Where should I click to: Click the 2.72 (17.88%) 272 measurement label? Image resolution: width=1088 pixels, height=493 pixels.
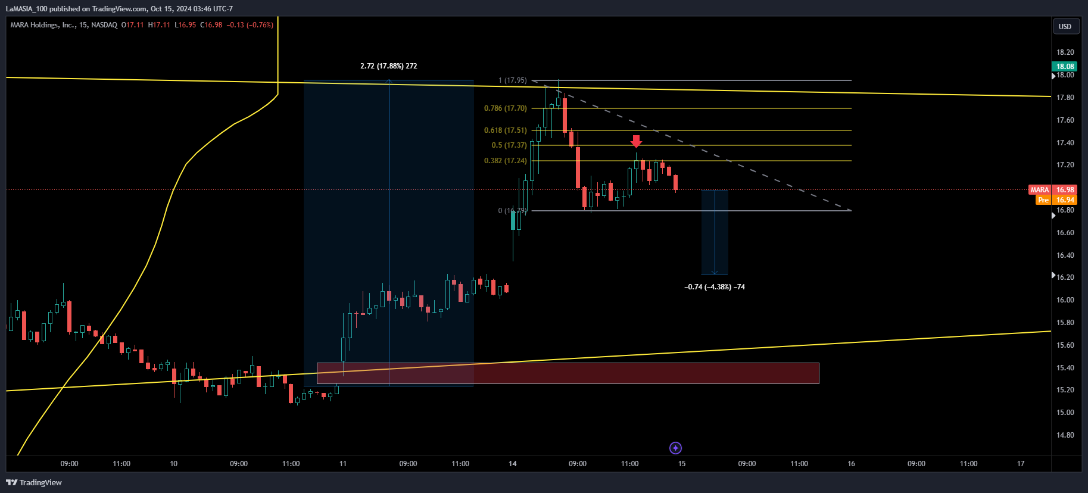[389, 66]
